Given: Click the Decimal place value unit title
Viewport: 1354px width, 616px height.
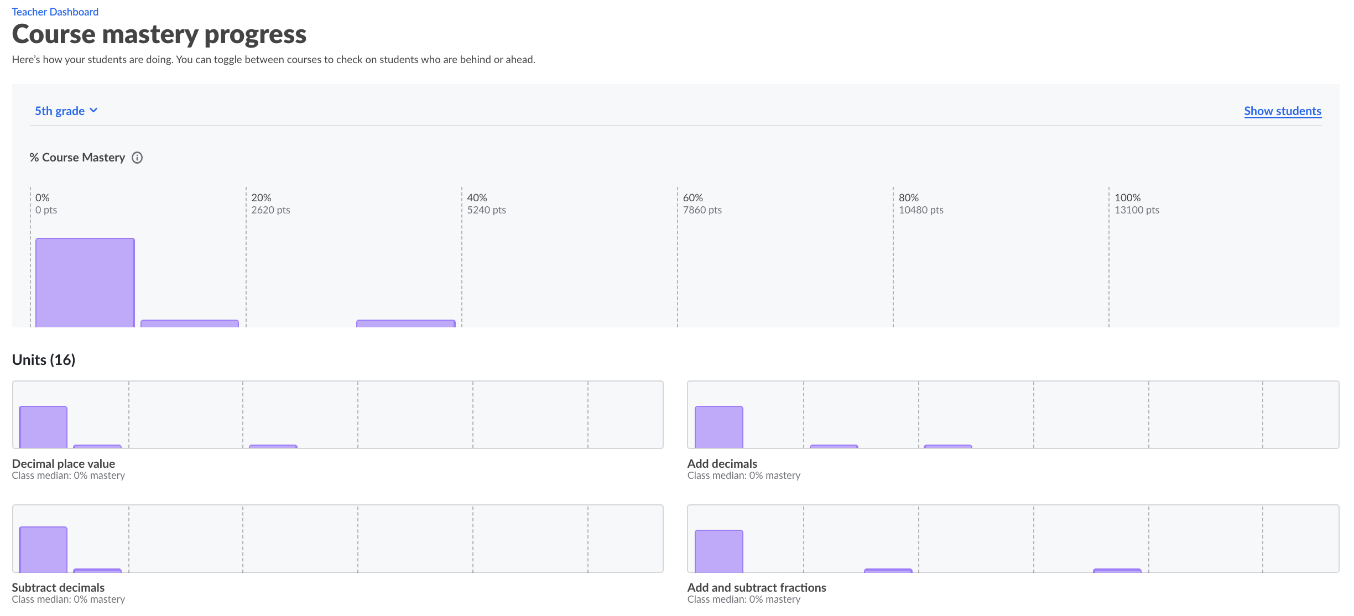Looking at the screenshot, I should (64, 463).
